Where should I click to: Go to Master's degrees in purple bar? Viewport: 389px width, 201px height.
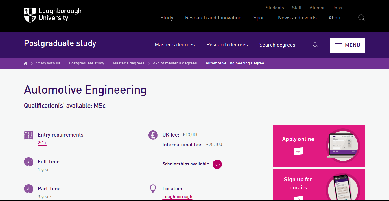tap(175, 45)
